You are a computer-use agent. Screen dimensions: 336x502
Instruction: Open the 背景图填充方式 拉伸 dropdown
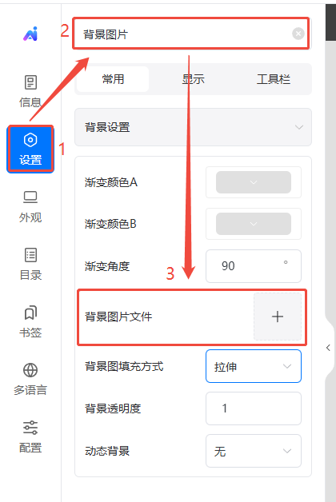[x=254, y=366]
